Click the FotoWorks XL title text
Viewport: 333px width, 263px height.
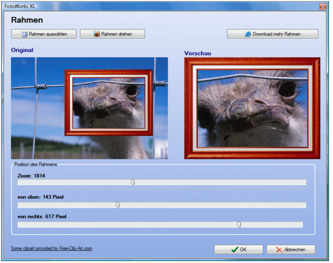tap(20, 6)
